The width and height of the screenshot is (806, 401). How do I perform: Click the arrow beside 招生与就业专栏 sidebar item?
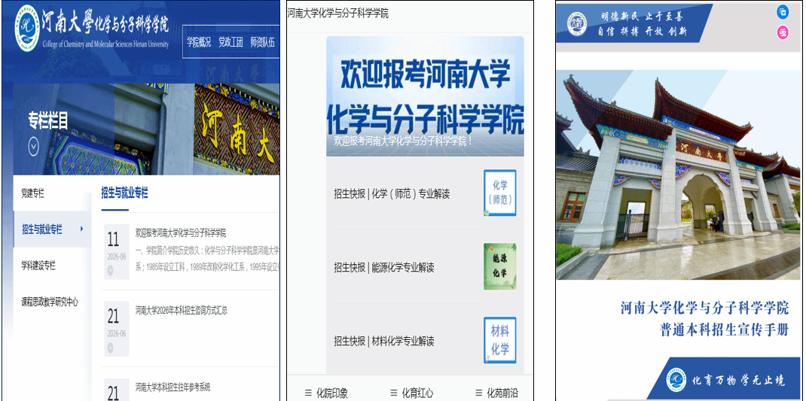tap(81, 229)
